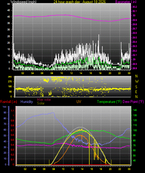Click the W compass direction label
This screenshot has width=145, height=173.
click(x=137, y=81)
